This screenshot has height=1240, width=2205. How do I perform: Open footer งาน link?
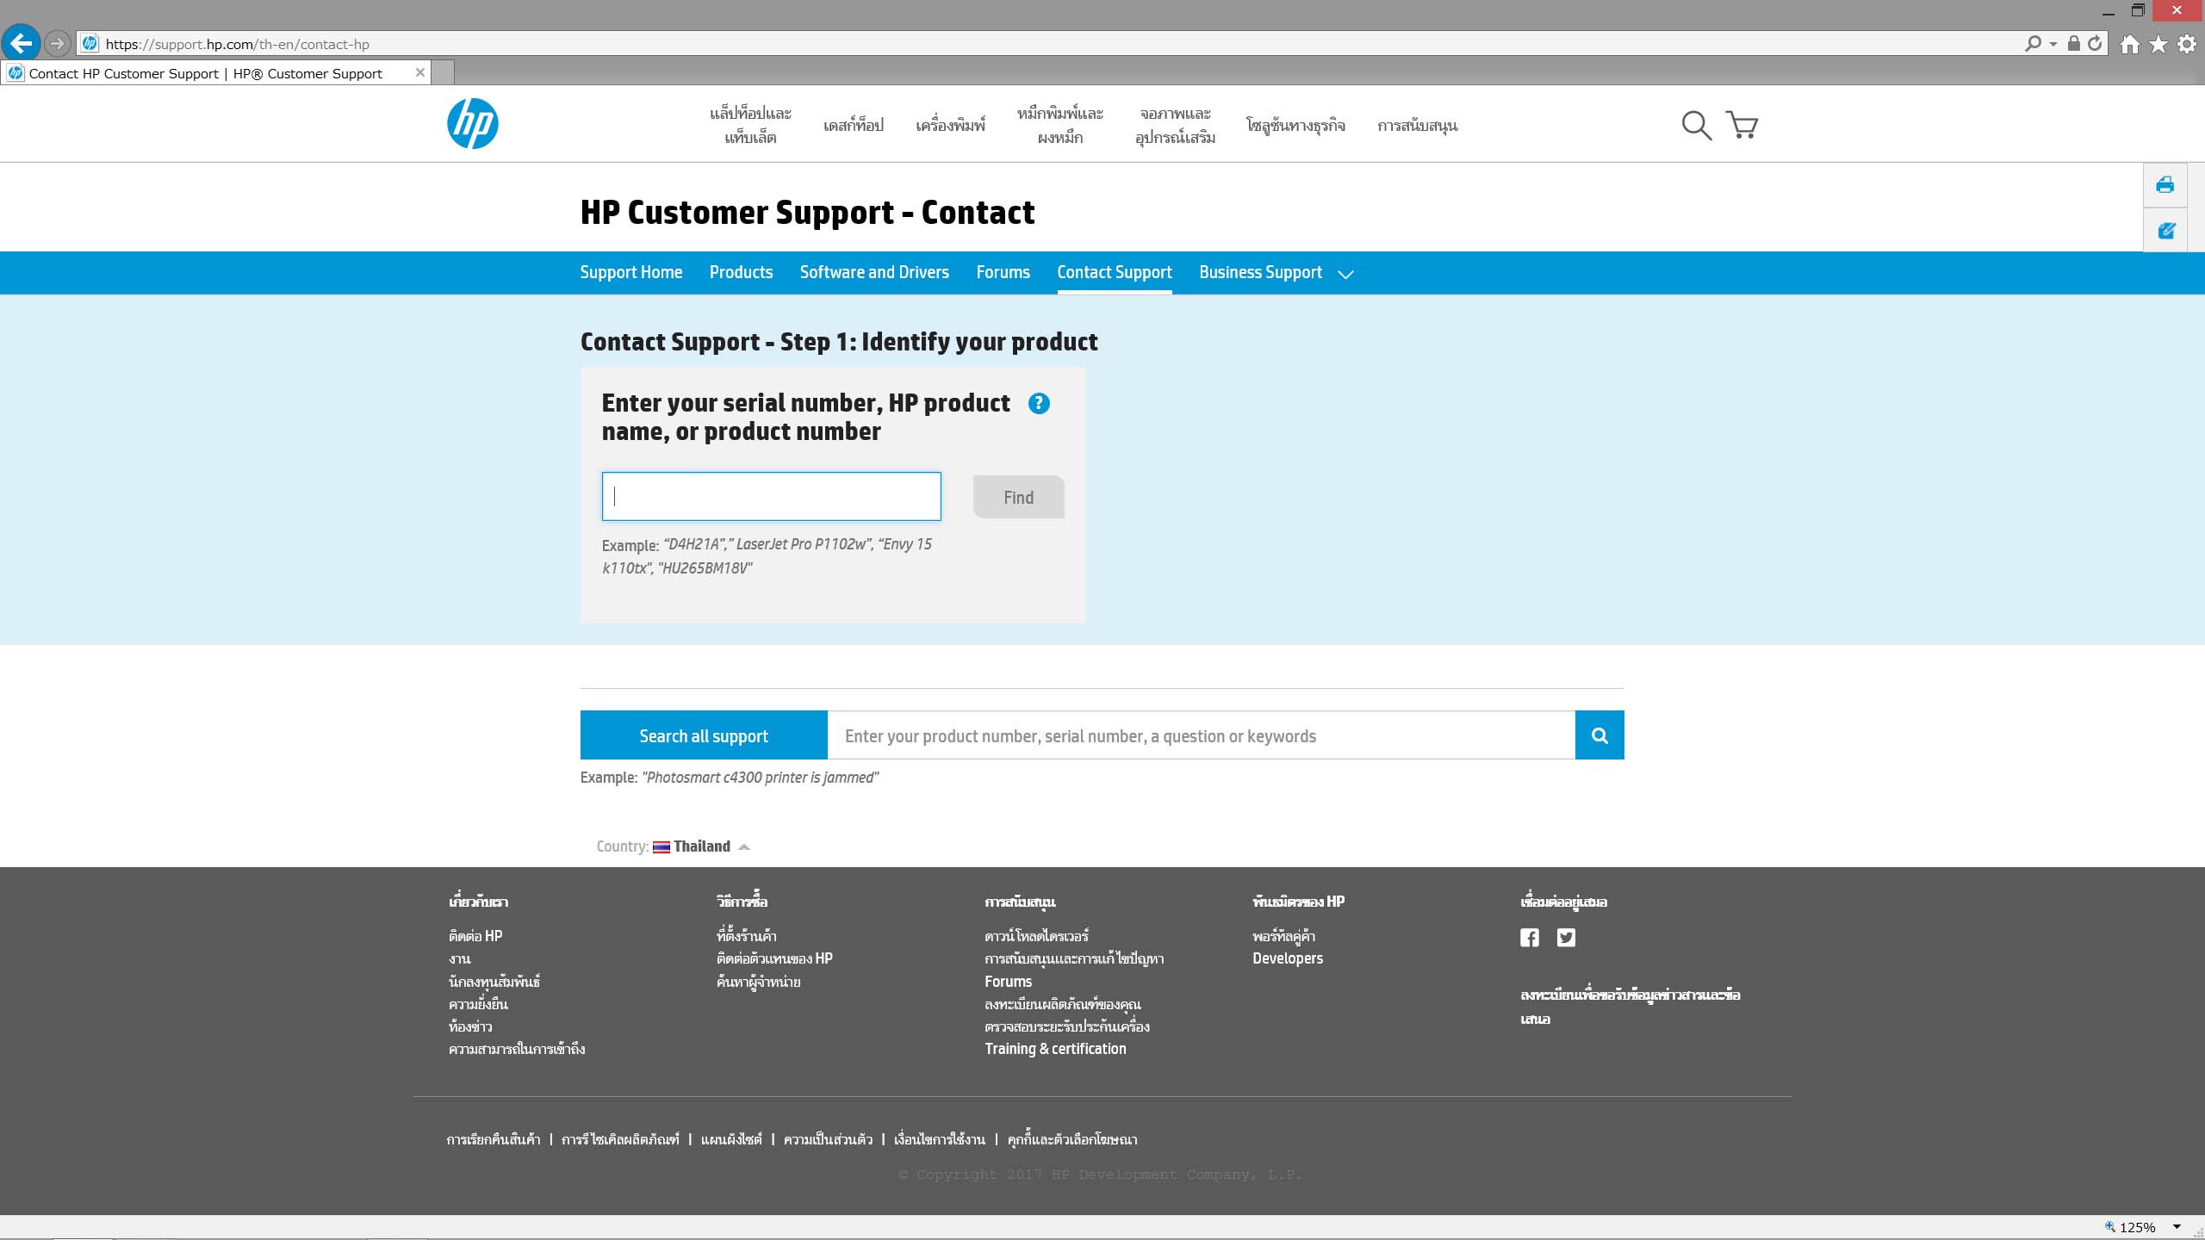[459, 958]
